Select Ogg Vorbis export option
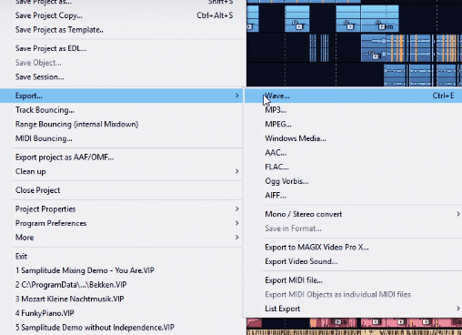462x335 pixels. [286, 181]
